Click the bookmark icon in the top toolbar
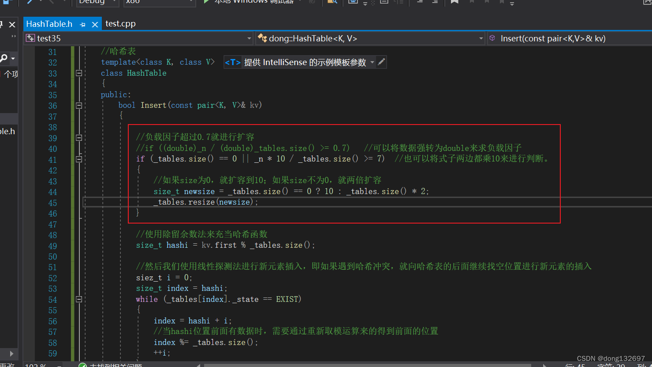Screen dimensions: 652x367 (455, 2)
